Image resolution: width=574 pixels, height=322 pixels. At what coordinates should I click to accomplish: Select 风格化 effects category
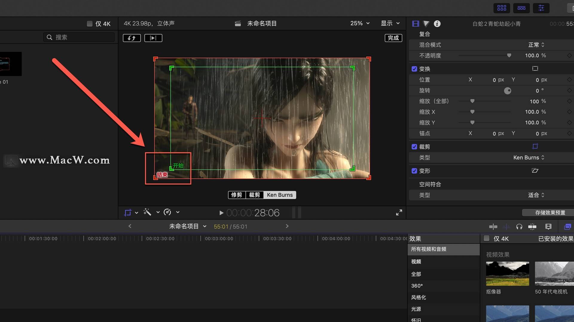419,297
